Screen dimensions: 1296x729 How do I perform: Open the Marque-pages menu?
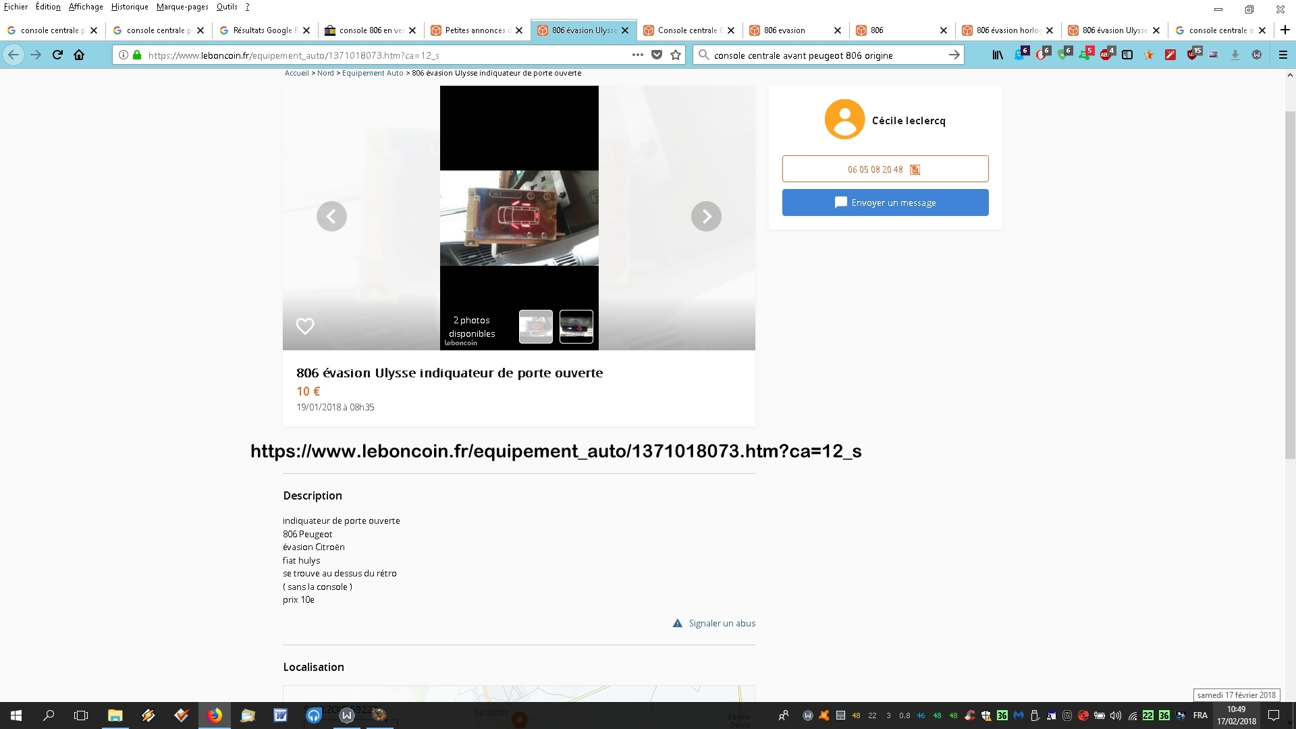click(182, 7)
